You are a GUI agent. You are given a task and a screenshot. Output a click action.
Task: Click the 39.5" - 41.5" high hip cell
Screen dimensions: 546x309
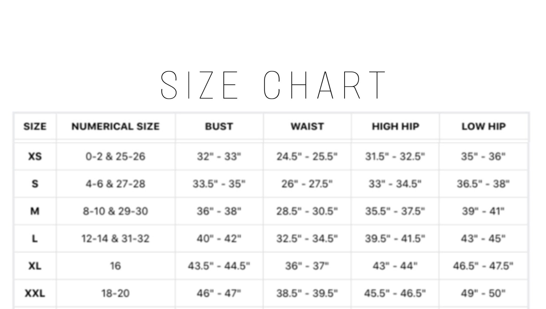tap(395, 239)
